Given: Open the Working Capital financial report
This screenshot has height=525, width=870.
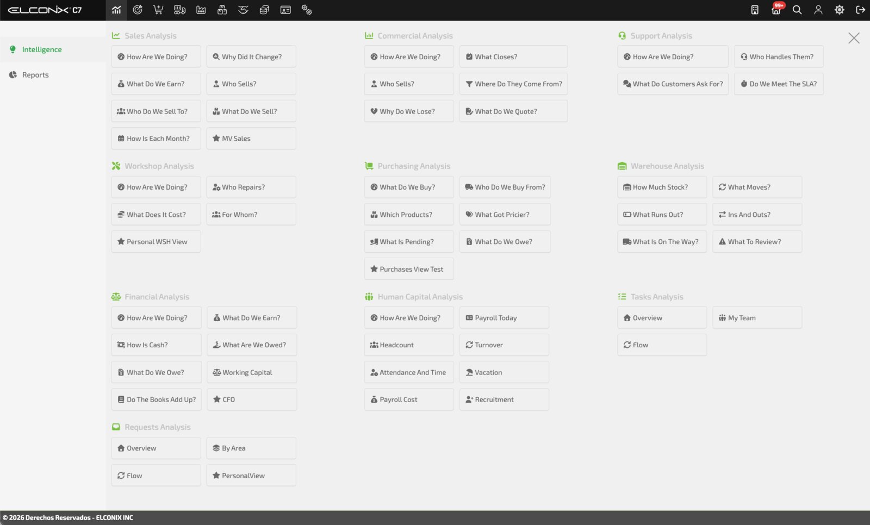Looking at the screenshot, I should click(x=252, y=372).
